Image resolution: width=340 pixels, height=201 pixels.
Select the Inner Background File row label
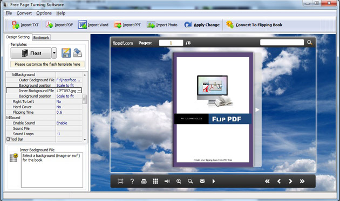[37, 91]
